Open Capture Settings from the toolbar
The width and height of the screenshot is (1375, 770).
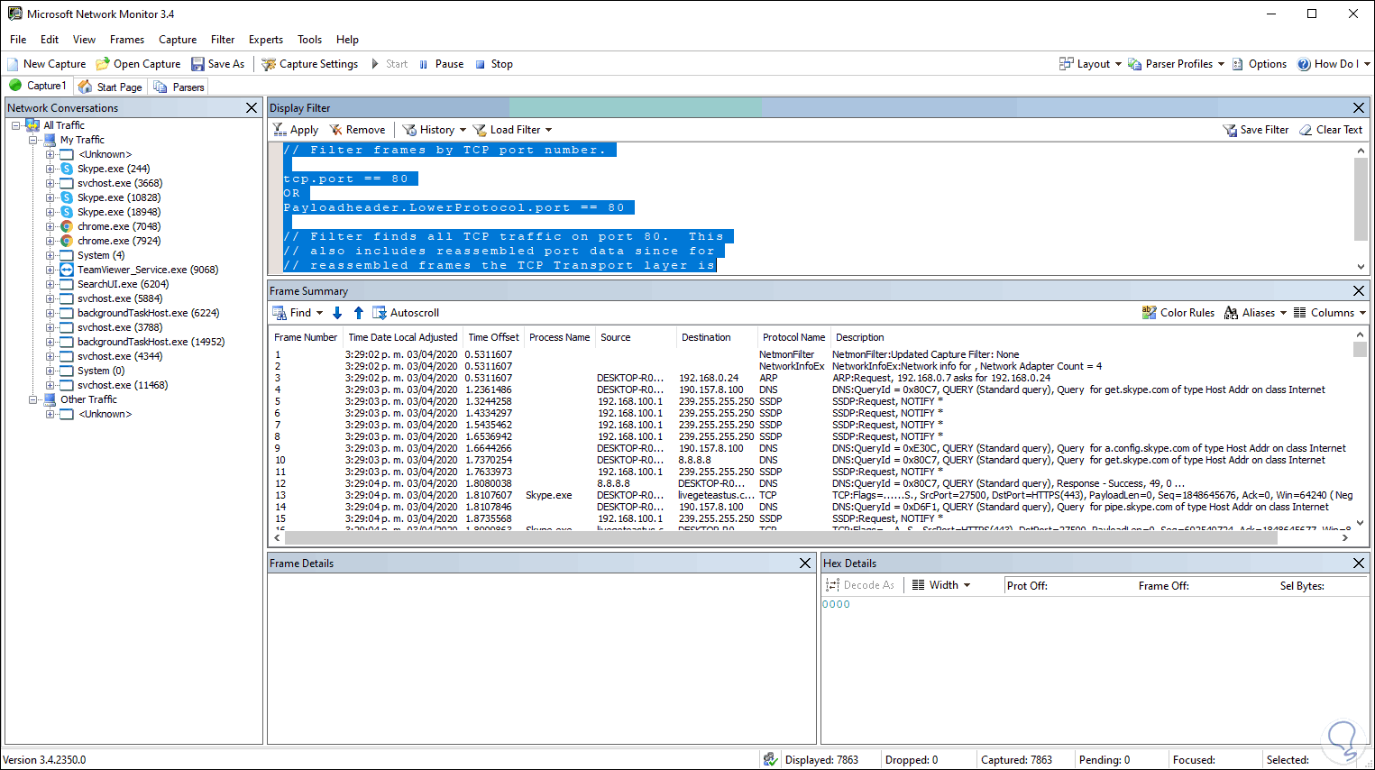click(x=310, y=64)
